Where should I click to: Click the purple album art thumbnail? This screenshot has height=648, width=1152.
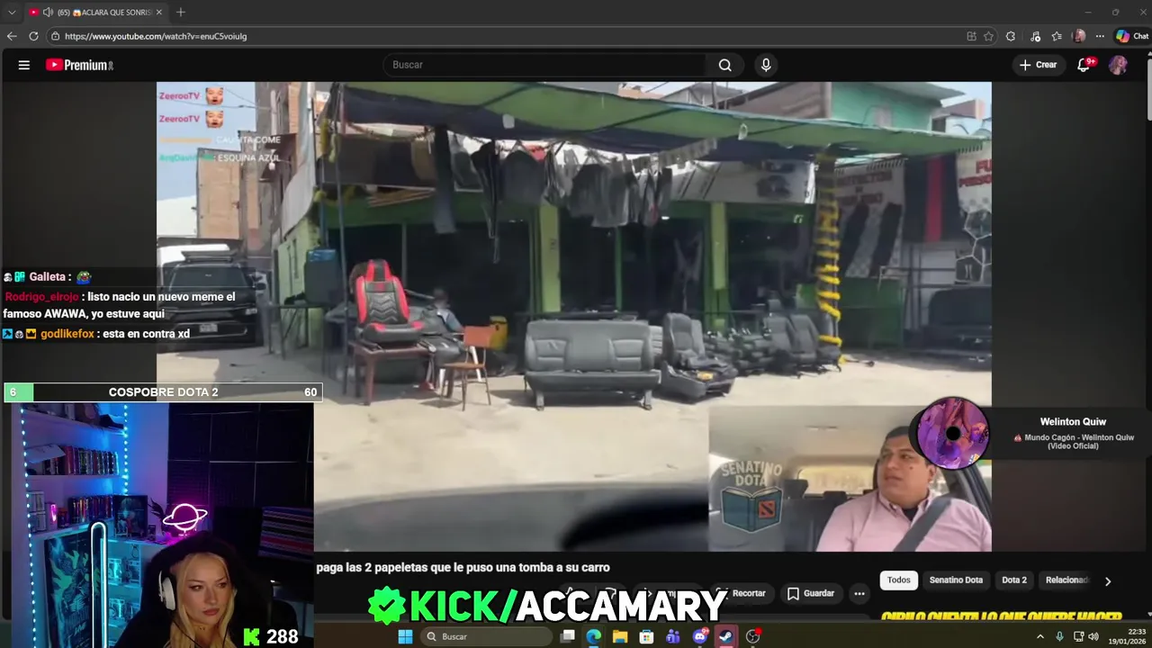pos(953,433)
